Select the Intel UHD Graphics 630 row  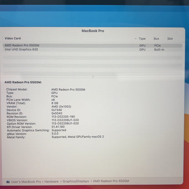[x=92, y=50]
